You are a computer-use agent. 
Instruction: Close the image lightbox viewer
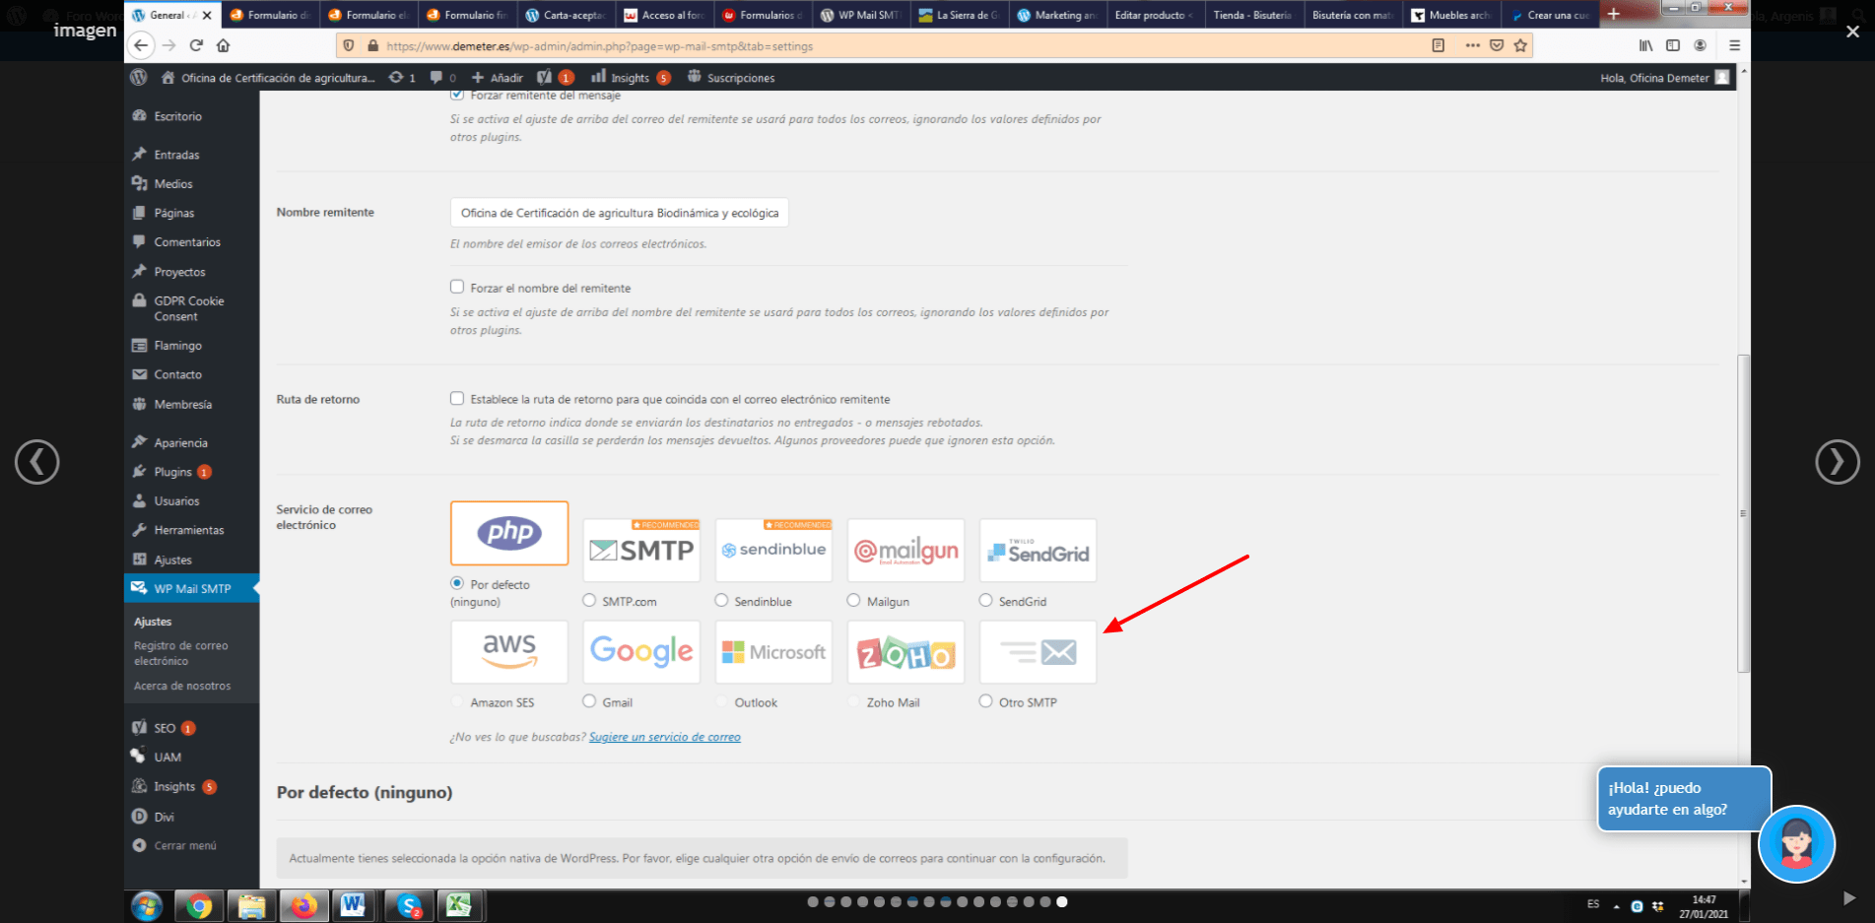click(1852, 32)
